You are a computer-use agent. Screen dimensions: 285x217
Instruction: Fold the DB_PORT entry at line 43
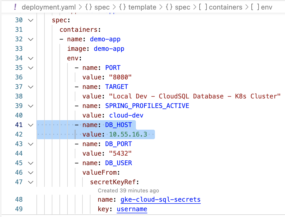(31, 144)
